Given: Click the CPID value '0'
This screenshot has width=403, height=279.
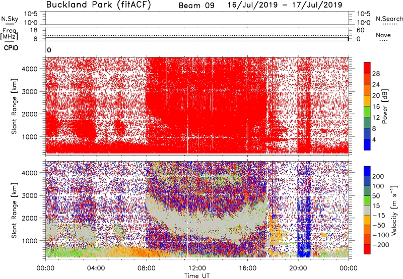Looking at the screenshot, I should 49,50.
